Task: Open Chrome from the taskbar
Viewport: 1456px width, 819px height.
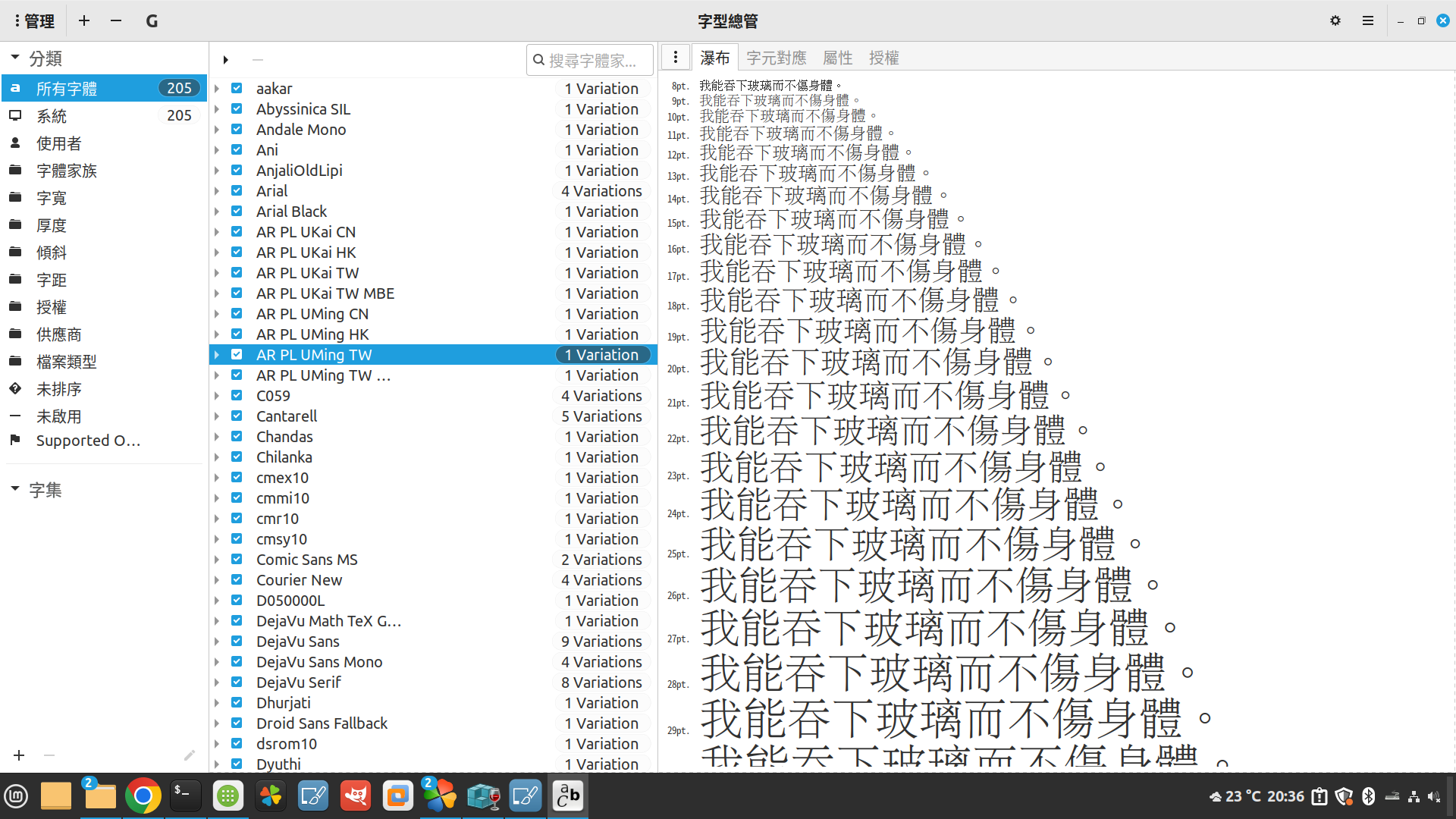Action: click(x=143, y=796)
